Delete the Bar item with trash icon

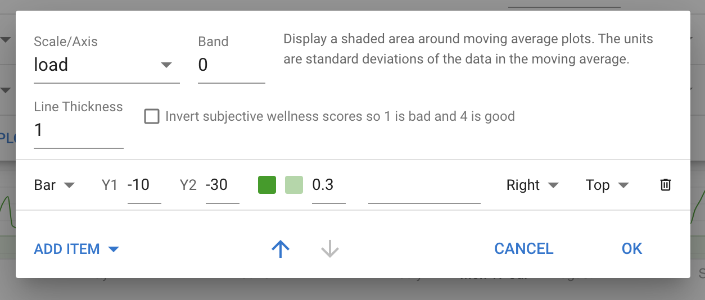[x=665, y=185]
